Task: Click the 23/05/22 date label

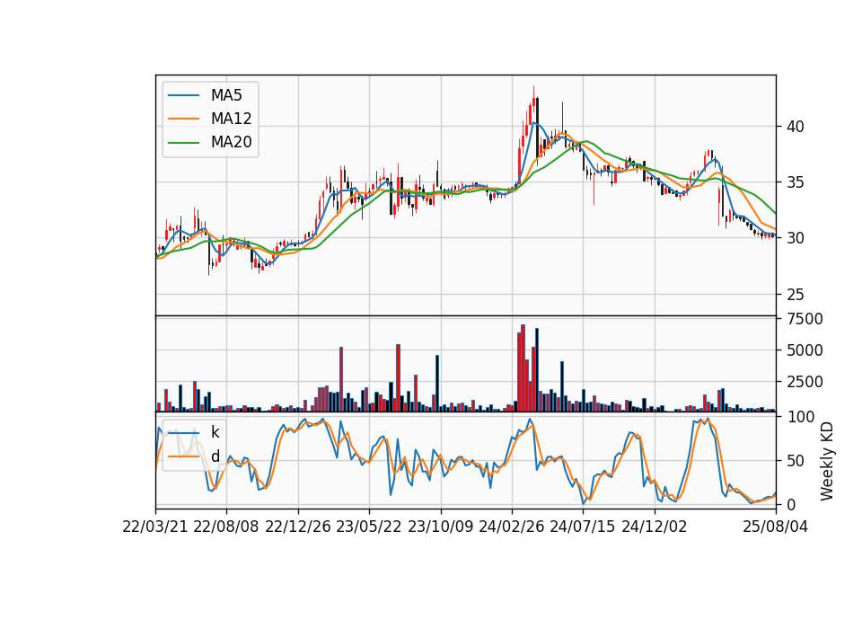Action: click(x=369, y=527)
